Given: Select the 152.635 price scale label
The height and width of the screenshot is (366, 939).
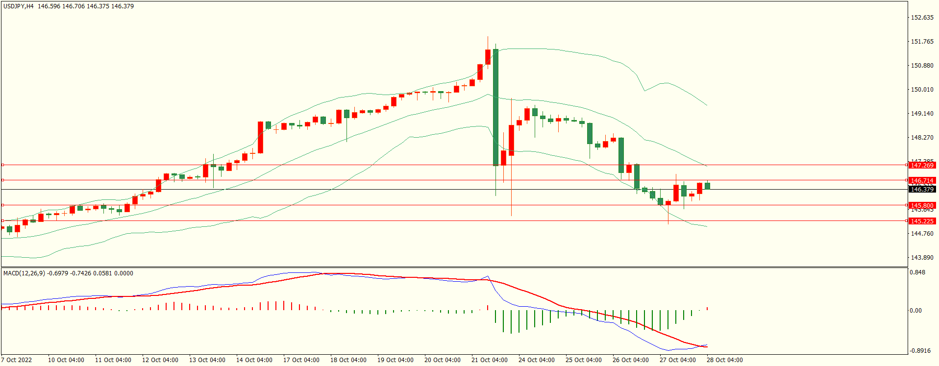Looking at the screenshot, I should 922,18.
